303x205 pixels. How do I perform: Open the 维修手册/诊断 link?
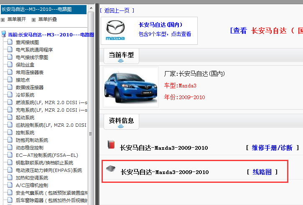[272, 148]
